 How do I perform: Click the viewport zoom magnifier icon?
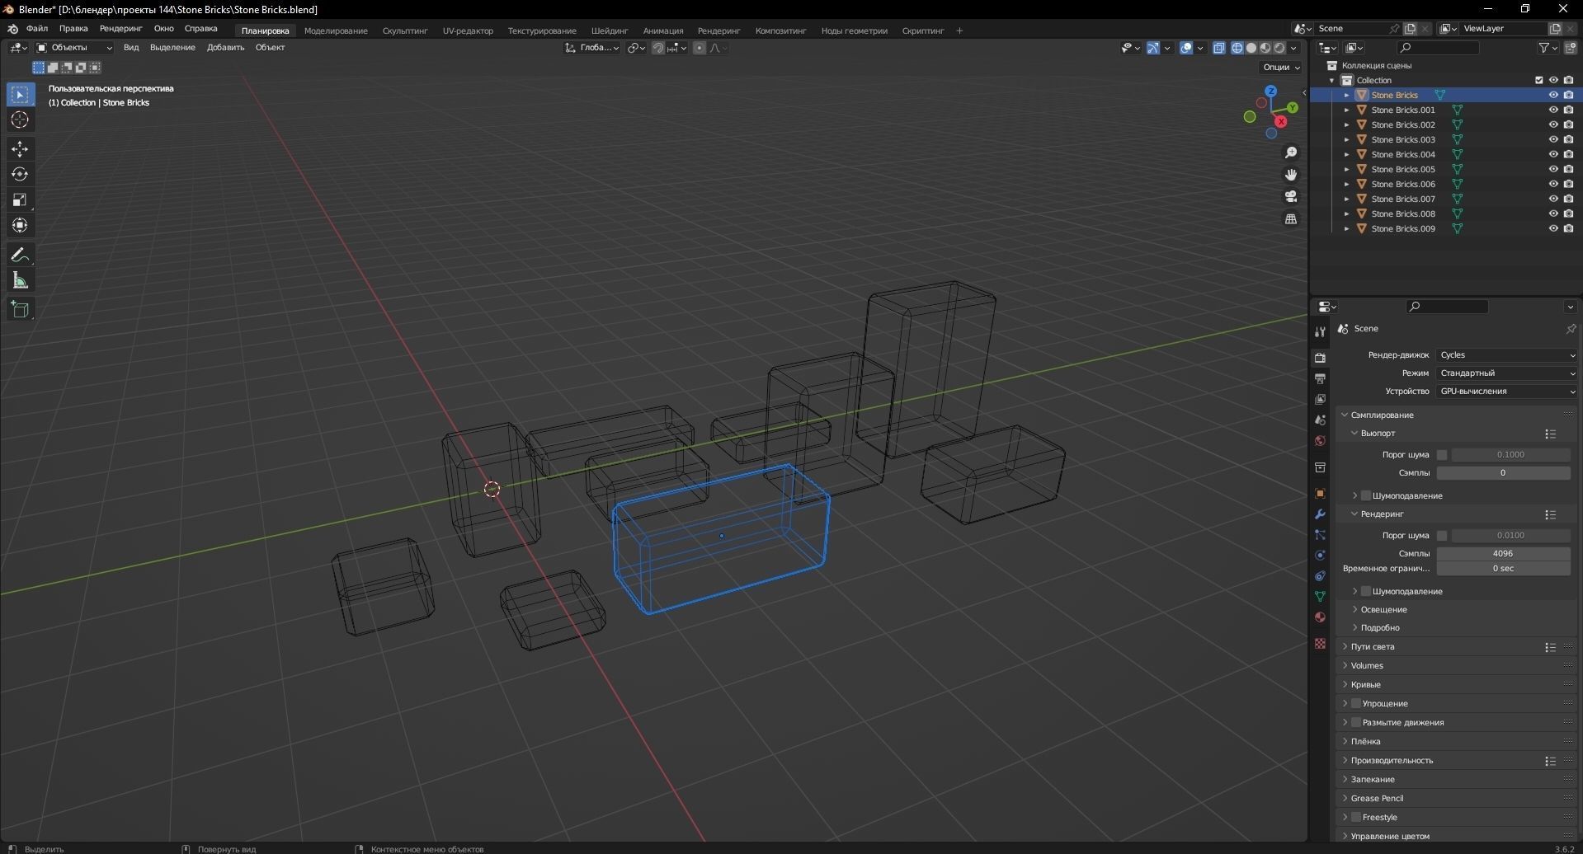coord(1291,152)
